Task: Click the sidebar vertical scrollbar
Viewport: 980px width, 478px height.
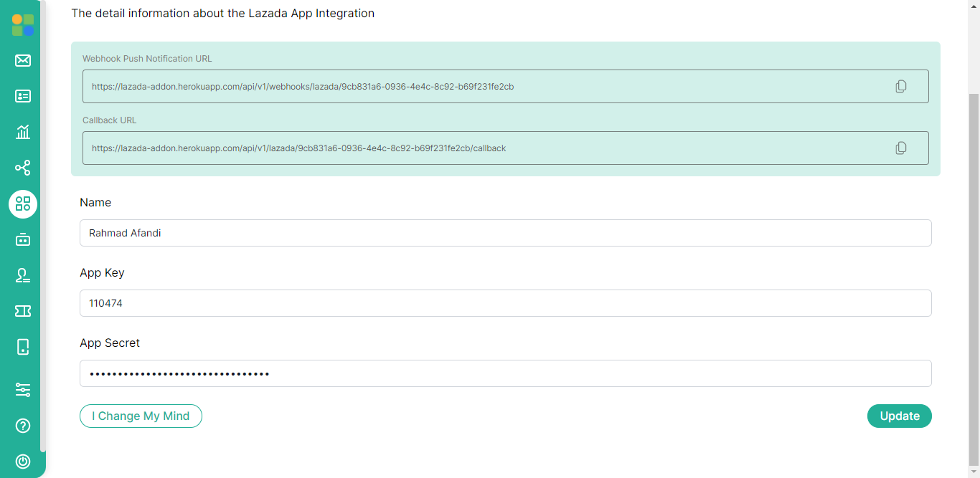Action: tap(43, 226)
